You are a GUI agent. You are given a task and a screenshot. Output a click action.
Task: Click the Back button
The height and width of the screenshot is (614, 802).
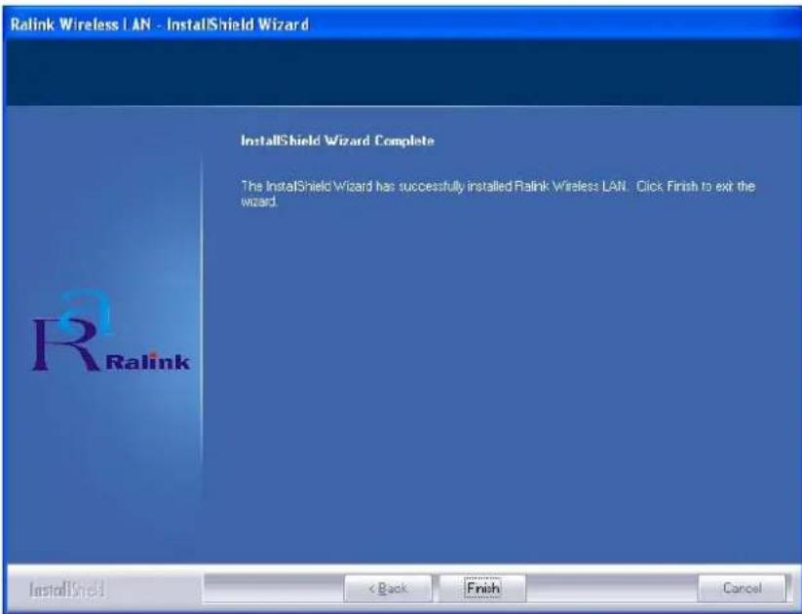388,589
